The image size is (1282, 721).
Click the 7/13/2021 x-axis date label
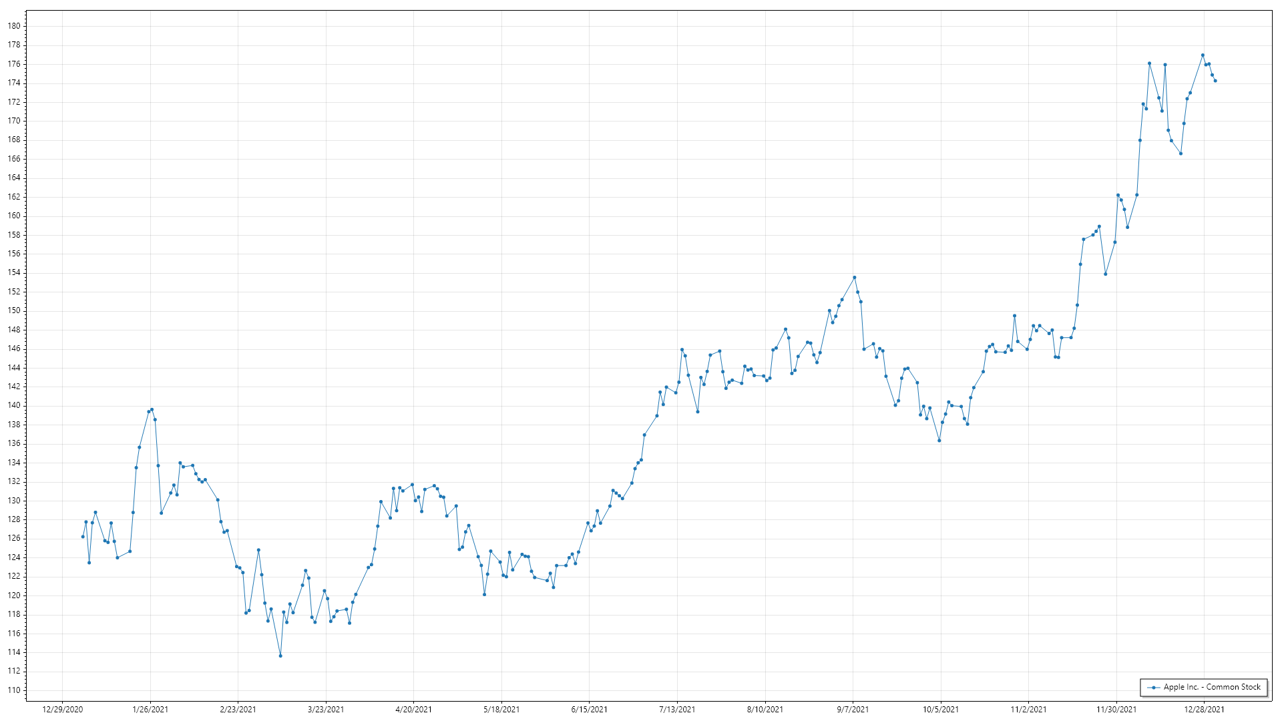point(677,710)
